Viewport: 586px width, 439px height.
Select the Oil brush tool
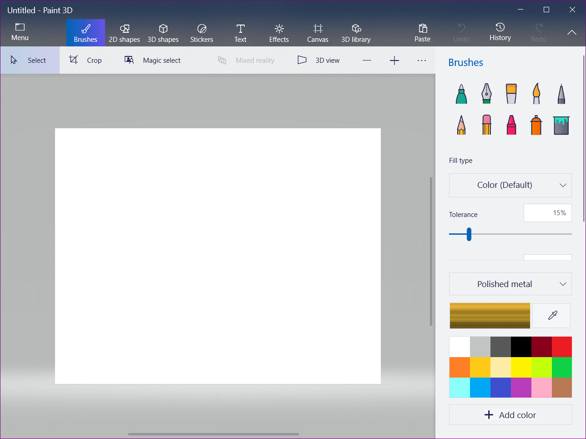(x=511, y=94)
